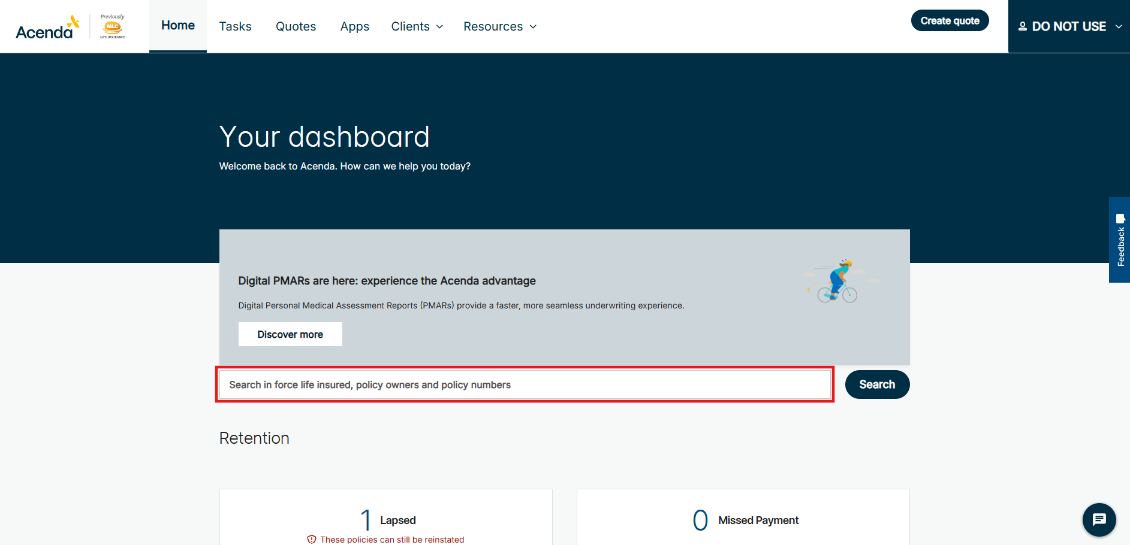1130x545 pixels.
Task: Expand the Resources dropdown menu
Action: (499, 26)
